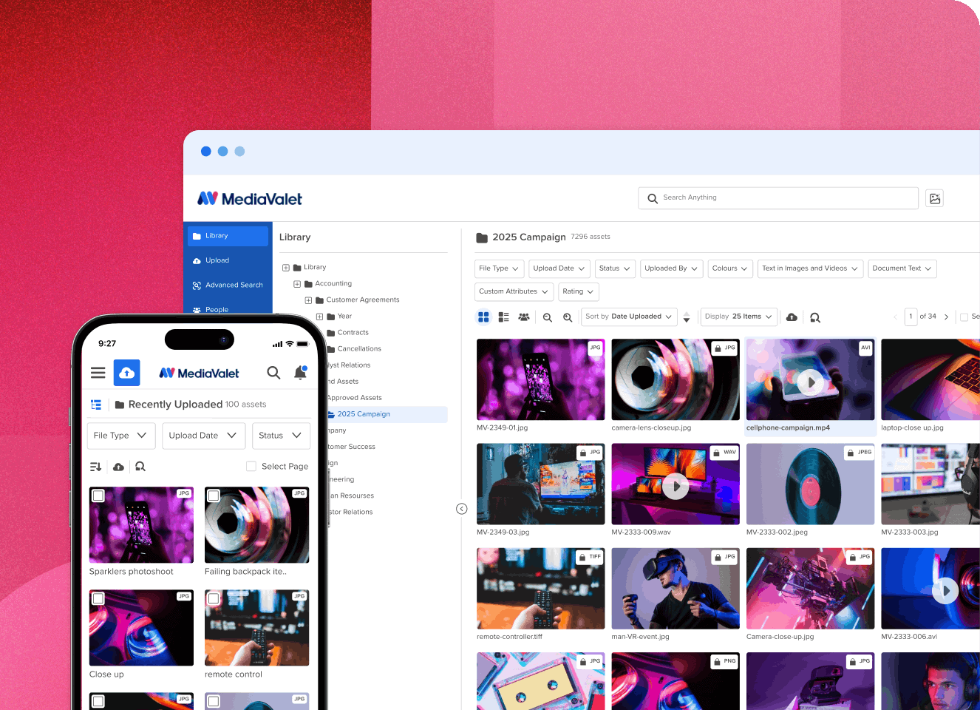Click the zoom out thumbnails magnifier
980x710 pixels.
548,317
